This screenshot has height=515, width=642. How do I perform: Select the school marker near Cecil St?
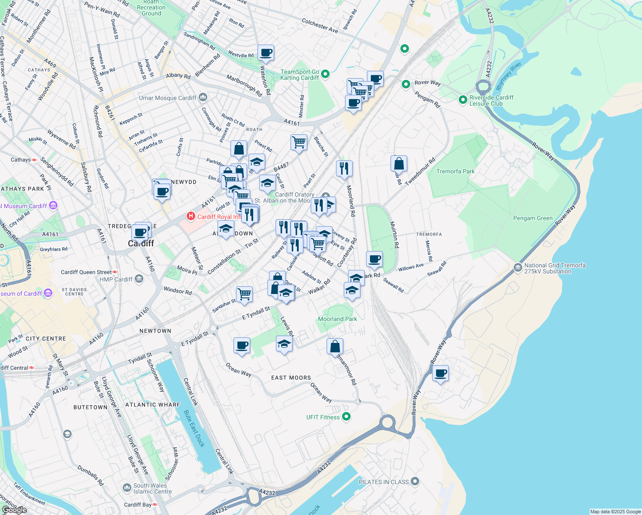267,184
